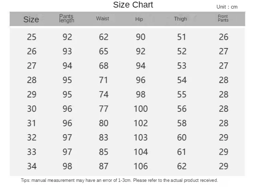Click the size 30 row label
The image size is (256, 188).
32,109
